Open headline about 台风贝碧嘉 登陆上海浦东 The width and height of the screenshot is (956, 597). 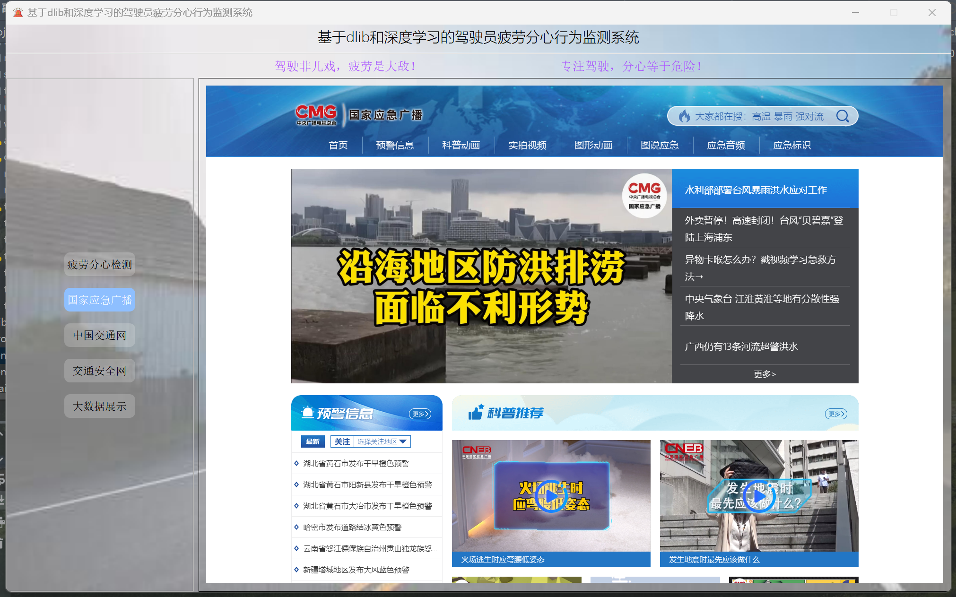(x=764, y=229)
